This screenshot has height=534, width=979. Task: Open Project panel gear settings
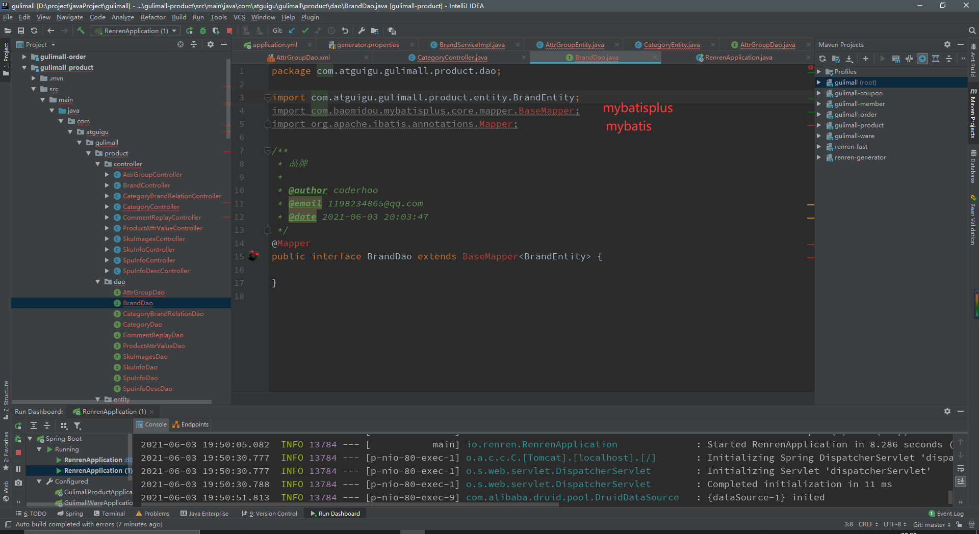click(x=211, y=45)
